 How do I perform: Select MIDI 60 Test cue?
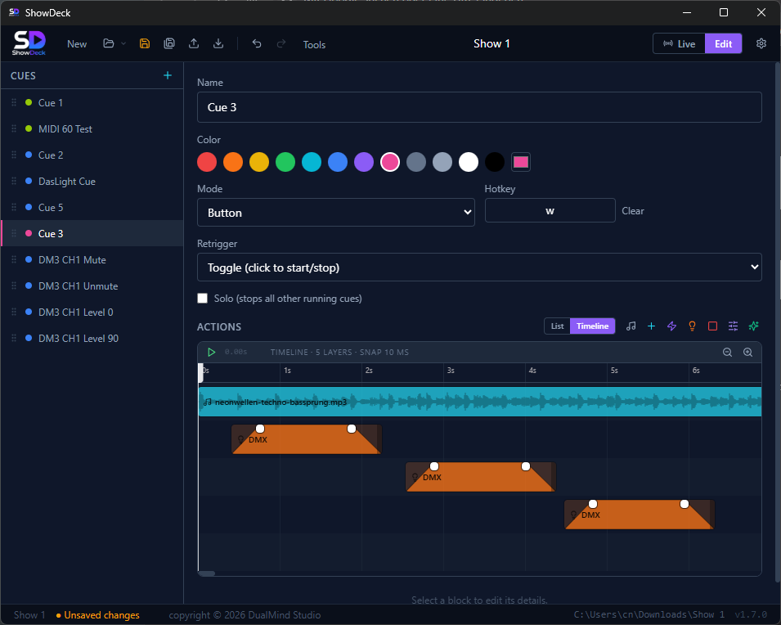(x=92, y=128)
